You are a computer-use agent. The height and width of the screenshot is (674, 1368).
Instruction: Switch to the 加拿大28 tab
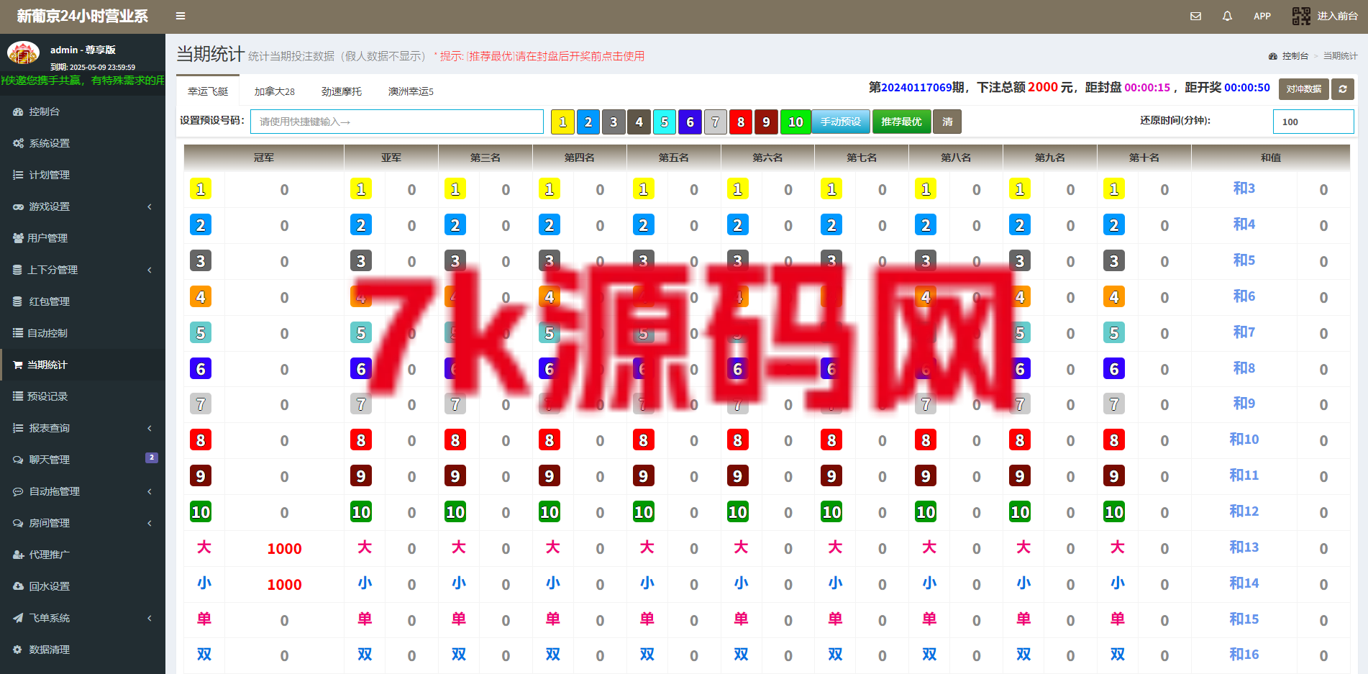coord(275,91)
